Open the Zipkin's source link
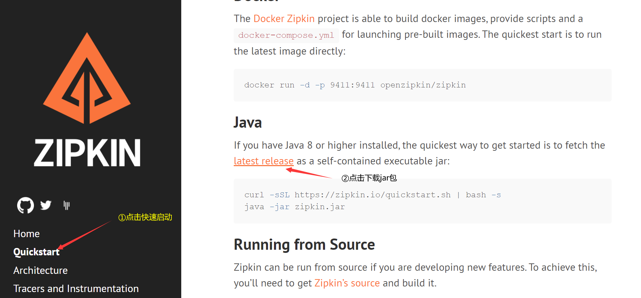This screenshot has height=298, width=641. [x=347, y=283]
